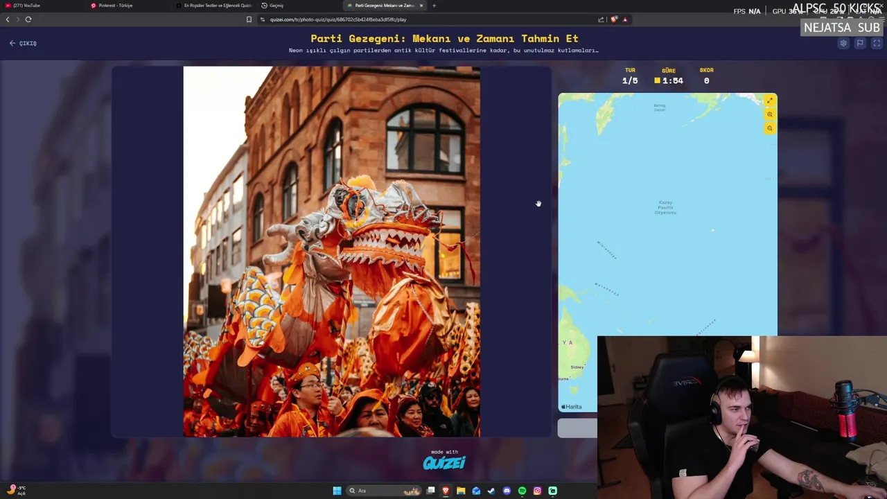The width and height of the screenshot is (887, 499).
Task: Reload the current page
Action: 28,19
